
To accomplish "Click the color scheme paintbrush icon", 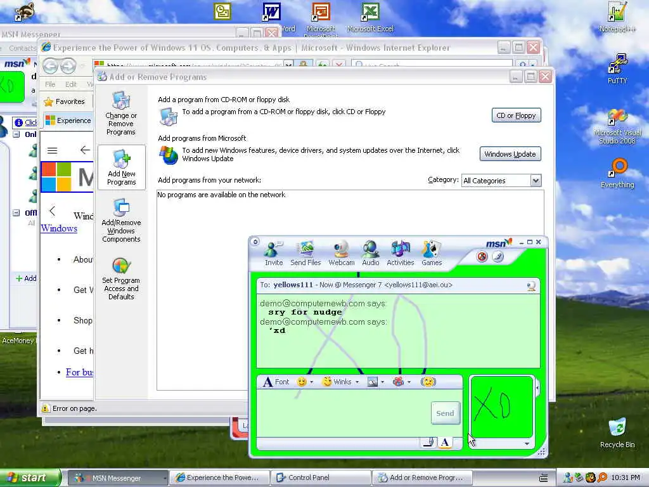I will [498, 257].
